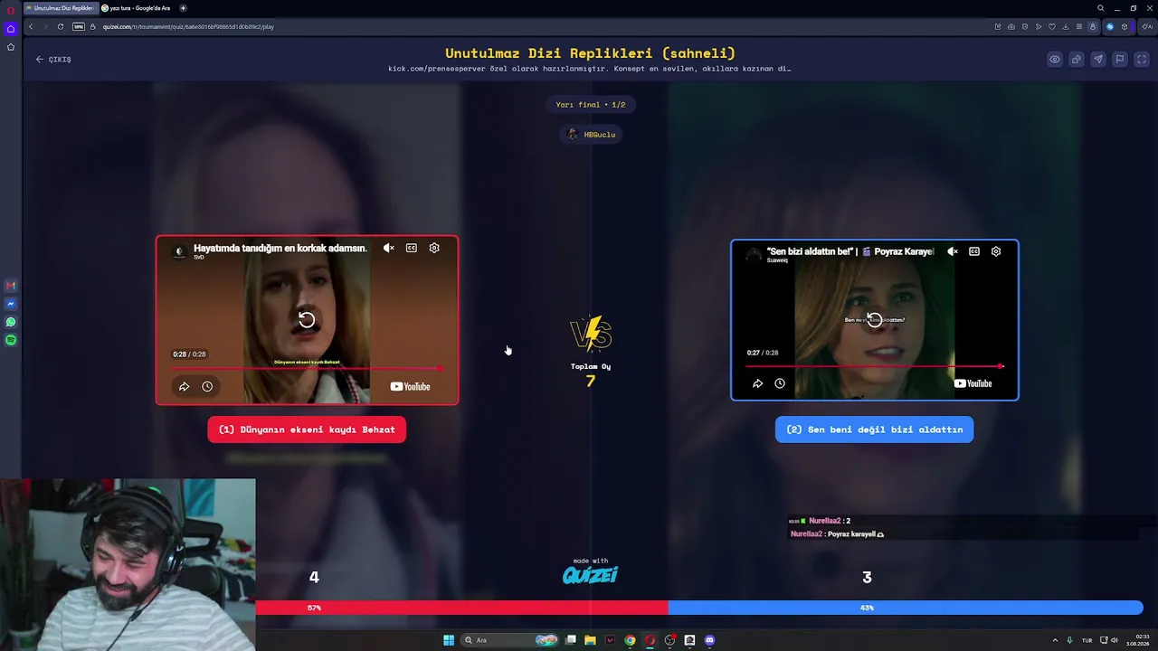Click the sidebar home icon
This screenshot has width=1158, height=651.
click(11, 29)
